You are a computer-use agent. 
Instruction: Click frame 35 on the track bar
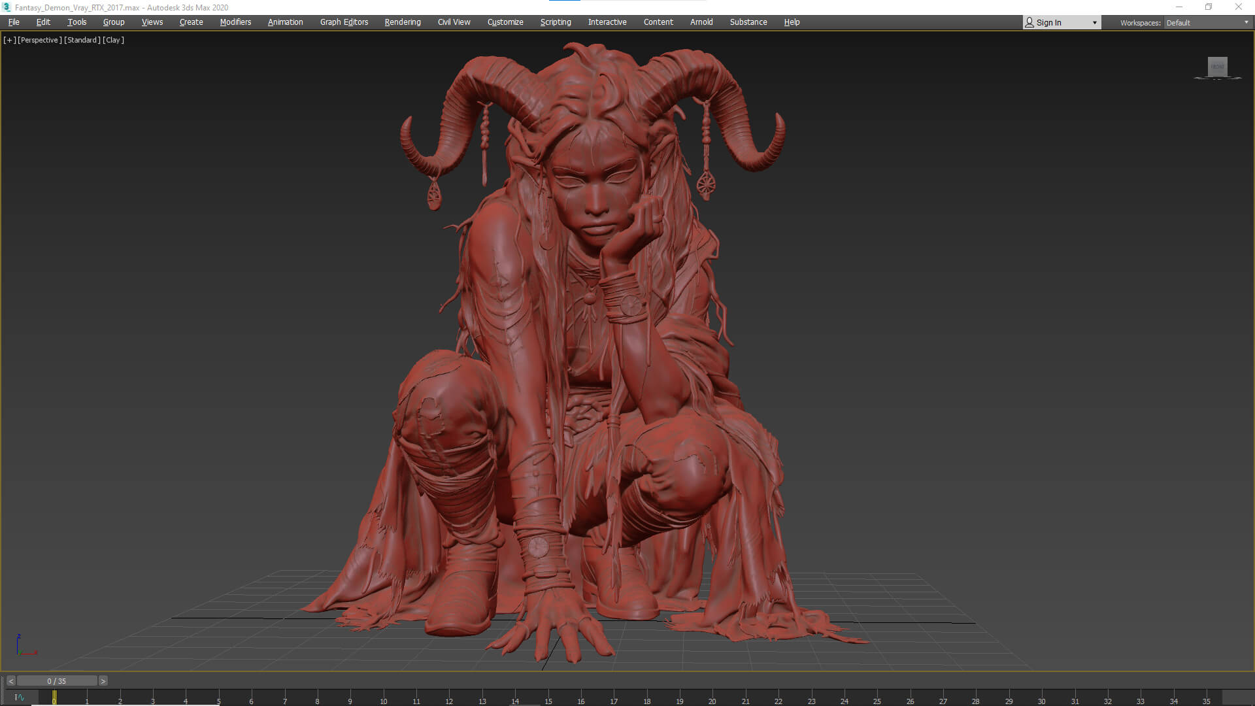point(1207,698)
